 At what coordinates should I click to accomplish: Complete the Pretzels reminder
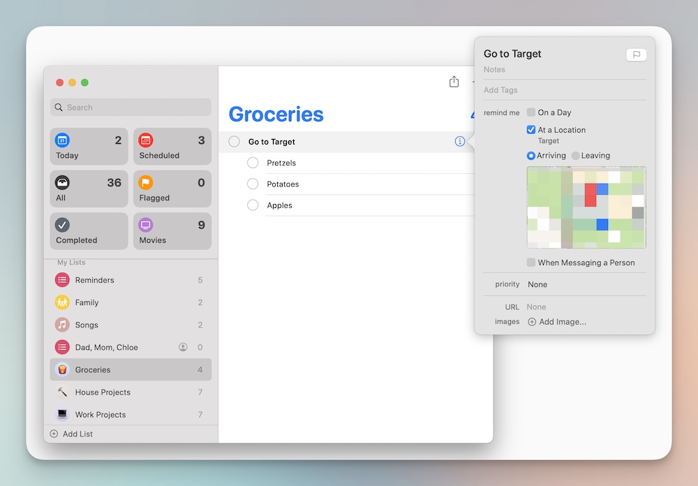pyautogui.click(x=253, y=163)
